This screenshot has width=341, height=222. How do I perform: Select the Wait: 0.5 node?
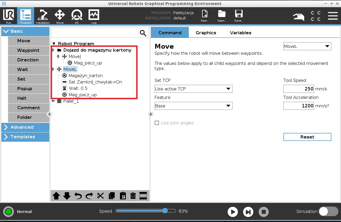coord(78,88)
